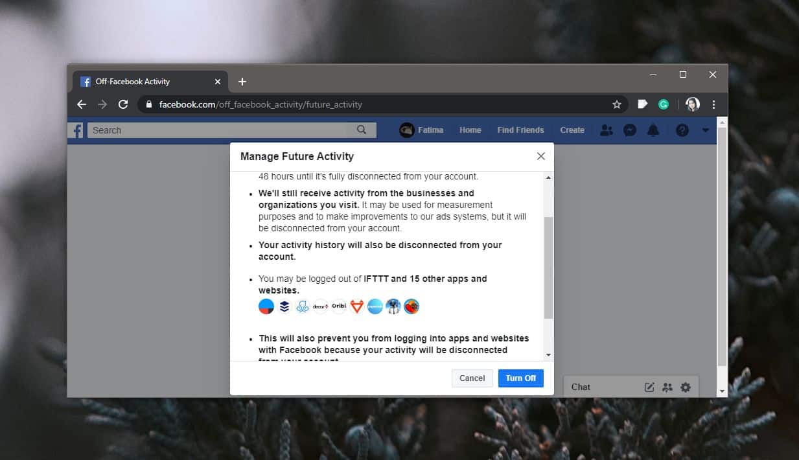Click the Oribi app icon
Viewport: 799px width, 460px height.
click(x=339, y=306)
